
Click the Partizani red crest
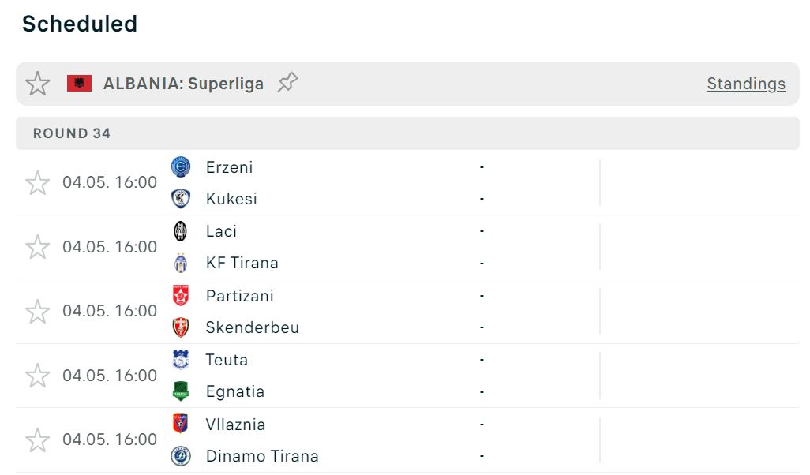pos(181,296)
